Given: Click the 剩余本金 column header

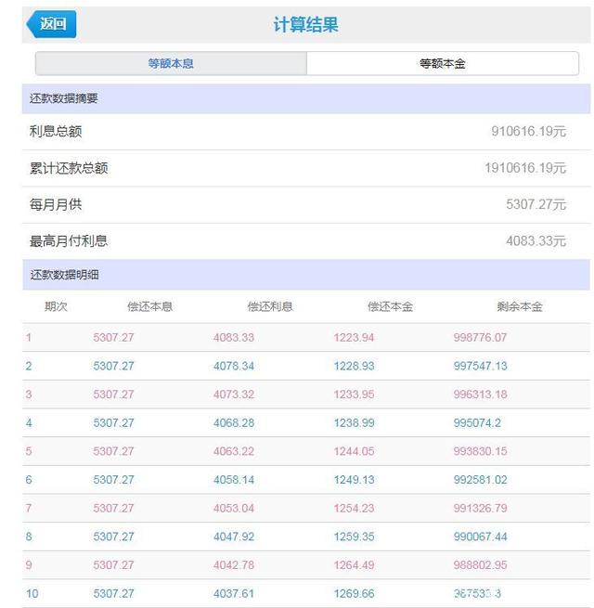Looking at the screenshot, I should point(520,306).
